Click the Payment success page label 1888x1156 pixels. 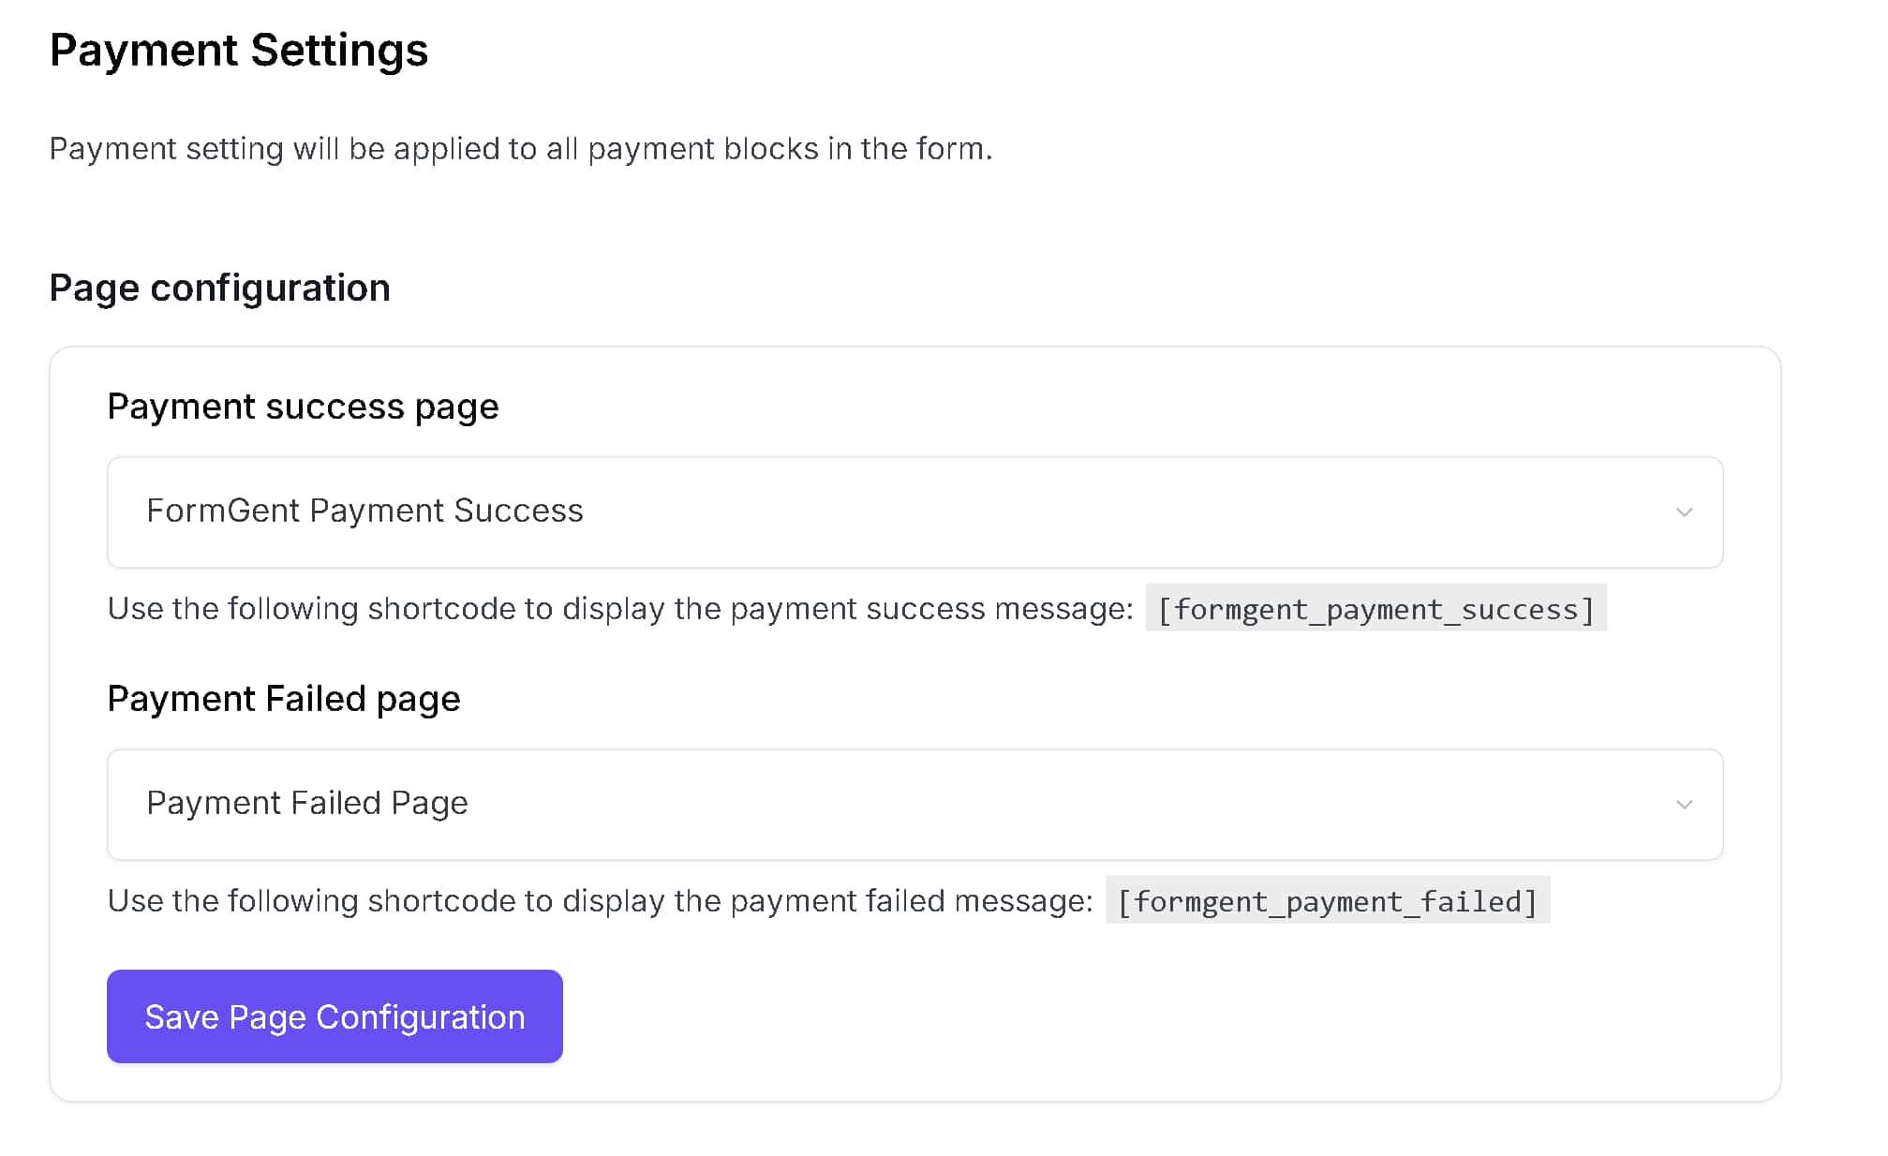[x=303, y=408]
